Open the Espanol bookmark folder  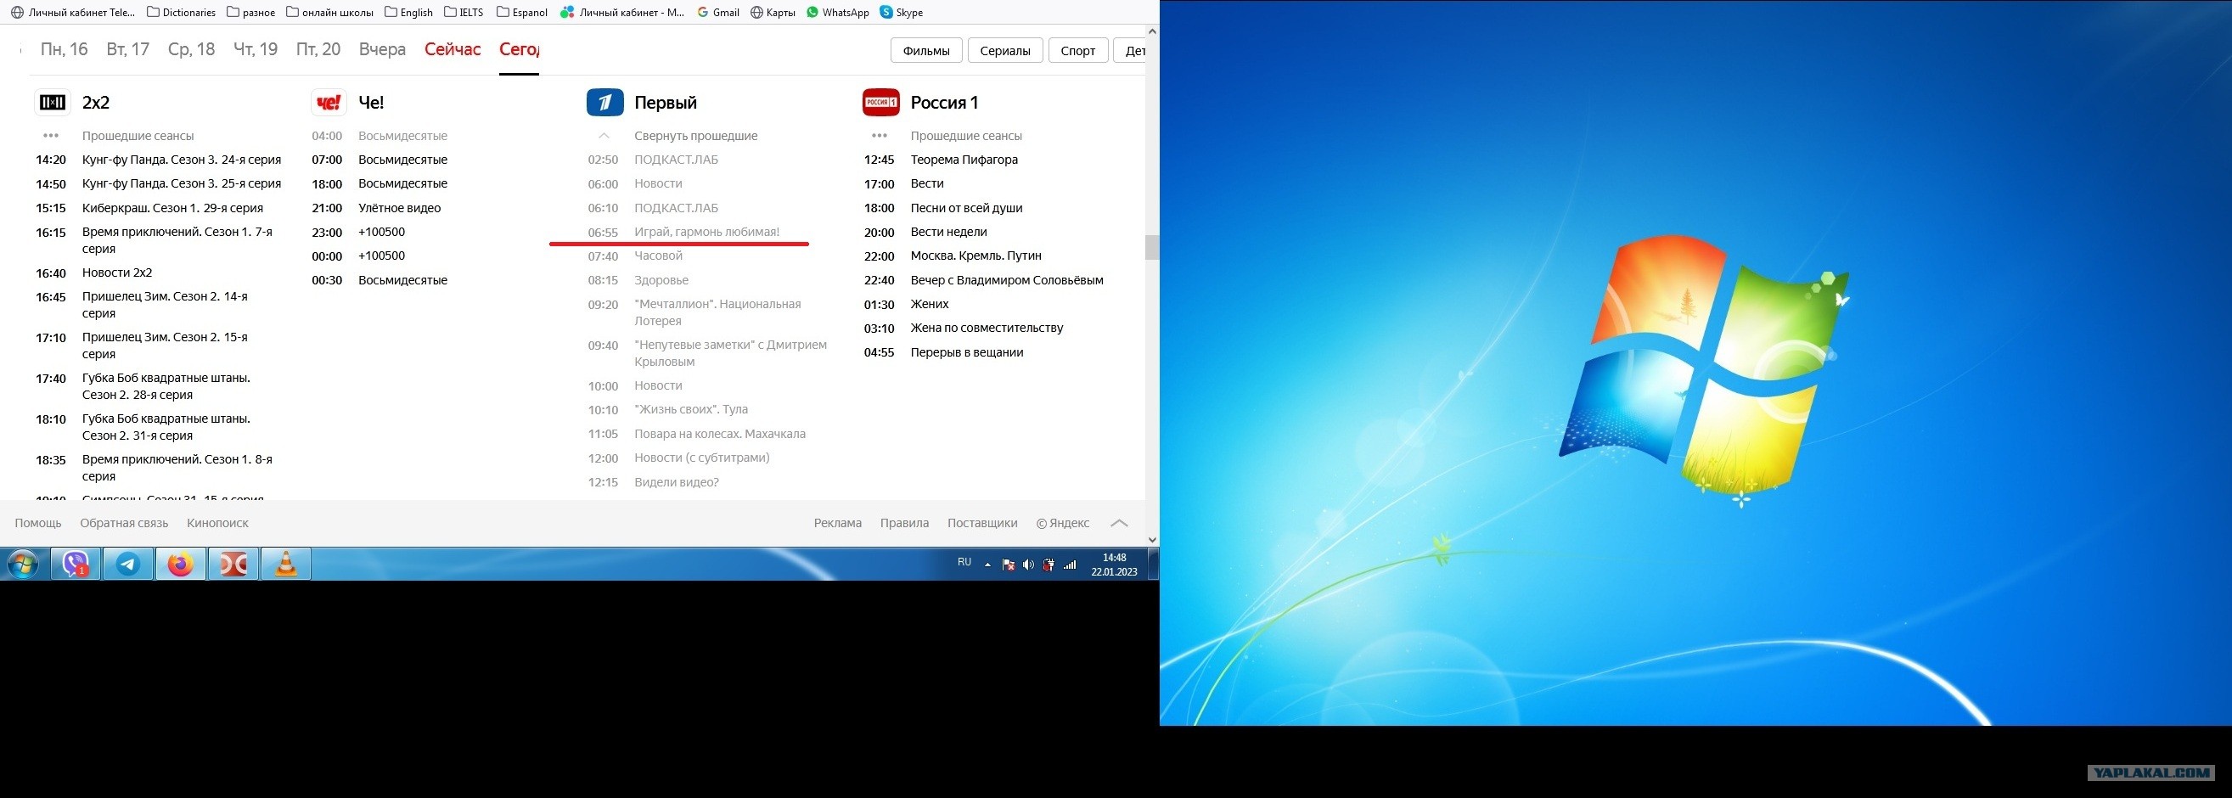[522, 12]
